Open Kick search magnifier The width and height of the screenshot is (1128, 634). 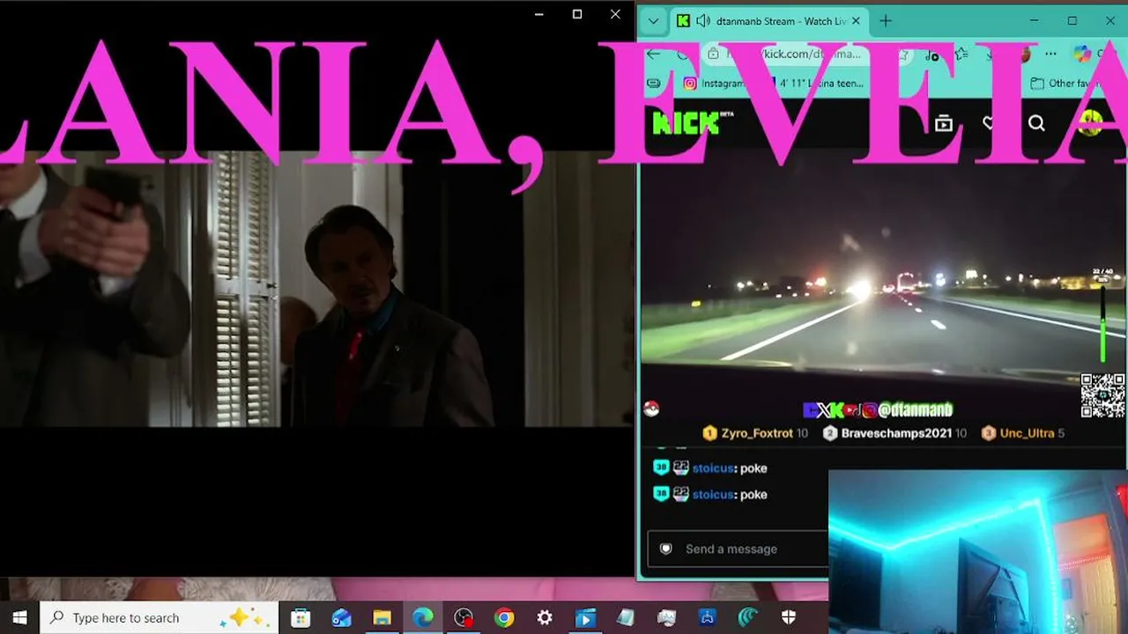pyautogui.click(x=1036, y=123)
